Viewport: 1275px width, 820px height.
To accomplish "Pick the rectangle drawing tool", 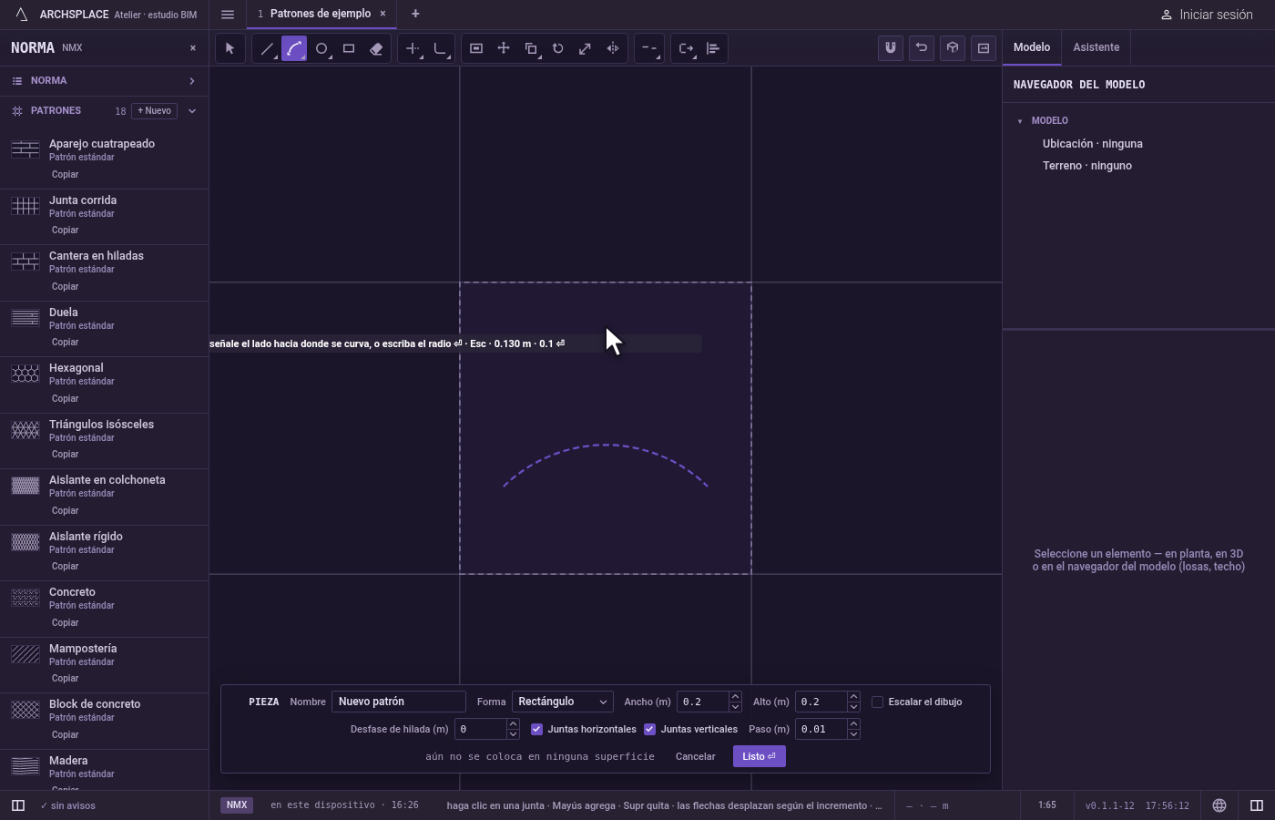I will coord(349,48).
